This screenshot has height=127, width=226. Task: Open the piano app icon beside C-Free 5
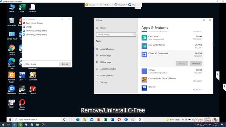22,90
